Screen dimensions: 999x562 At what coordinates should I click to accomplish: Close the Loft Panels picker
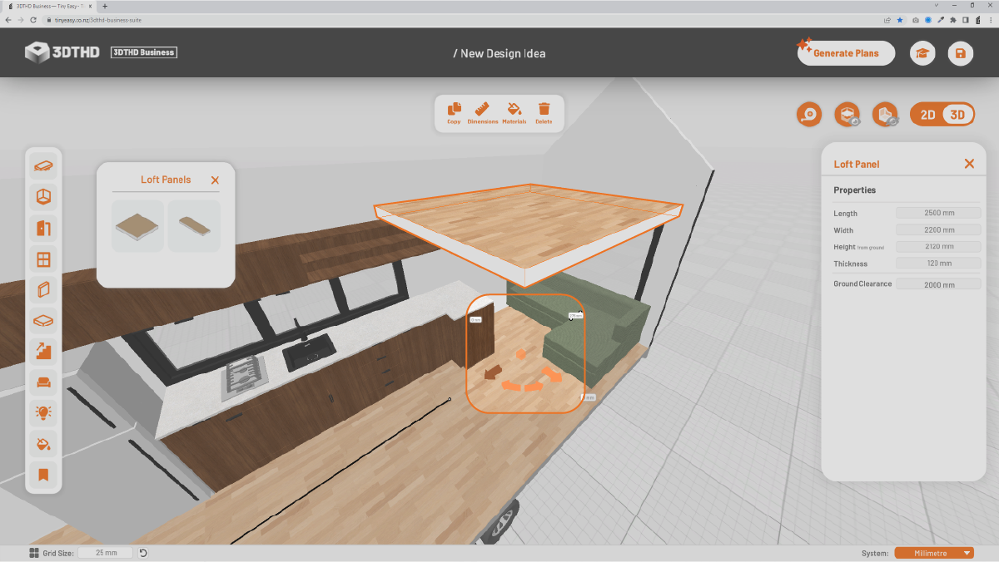point(215,180)
